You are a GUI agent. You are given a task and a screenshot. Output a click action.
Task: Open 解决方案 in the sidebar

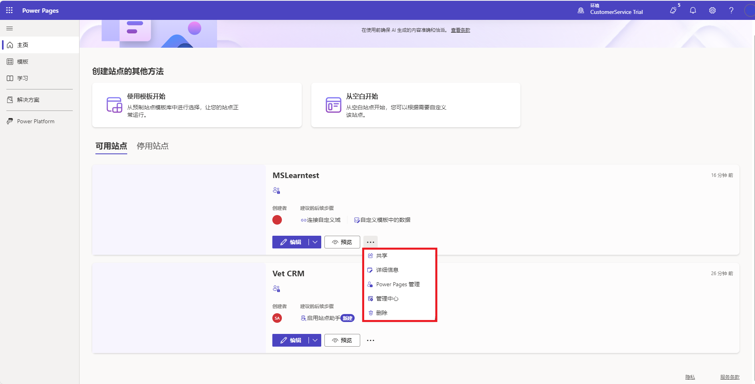click(40, 100)
